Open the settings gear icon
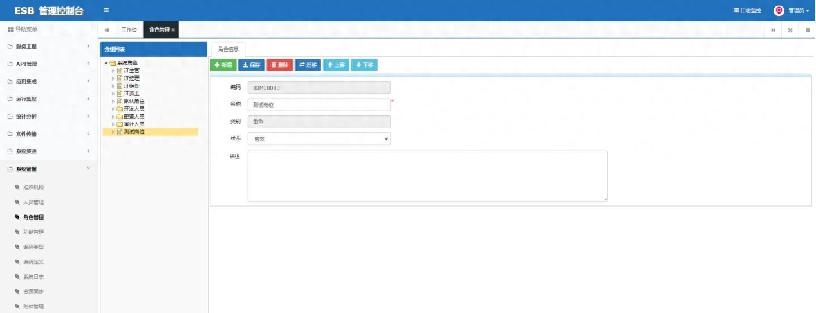This screenshot has width=816, height=313. coord(808,30)
